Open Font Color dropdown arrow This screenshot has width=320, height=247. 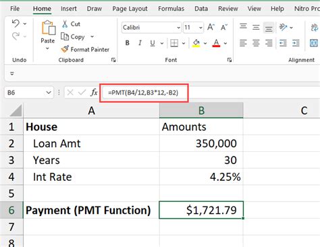pyautogui.click(x=225, y=43)
